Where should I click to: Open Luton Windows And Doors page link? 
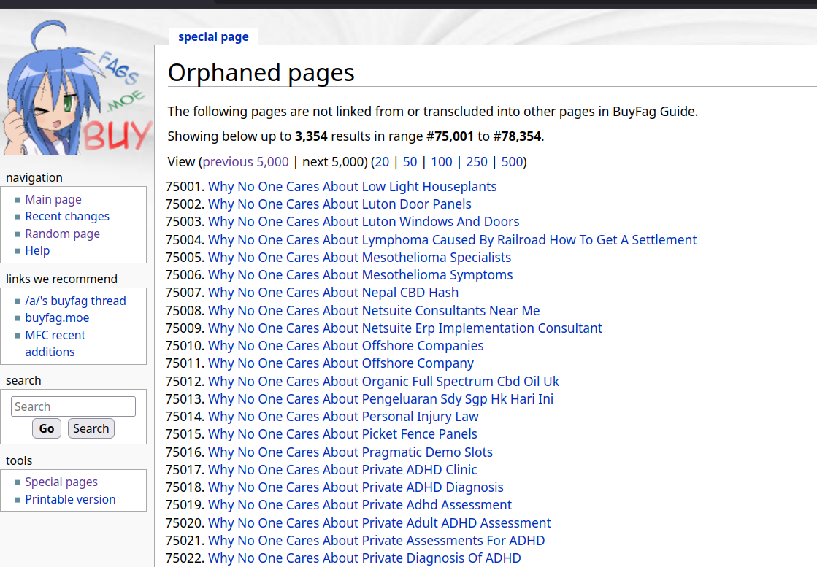coord(364,222)
